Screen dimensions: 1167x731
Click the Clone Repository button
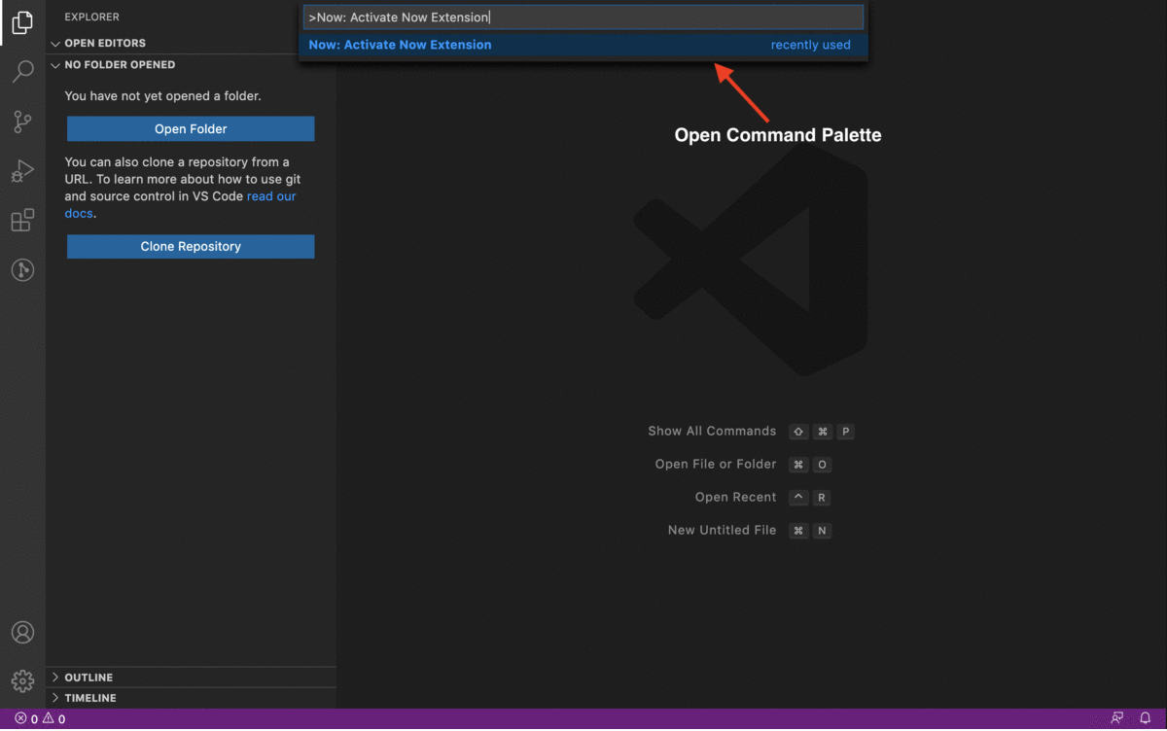coord(191,246)
